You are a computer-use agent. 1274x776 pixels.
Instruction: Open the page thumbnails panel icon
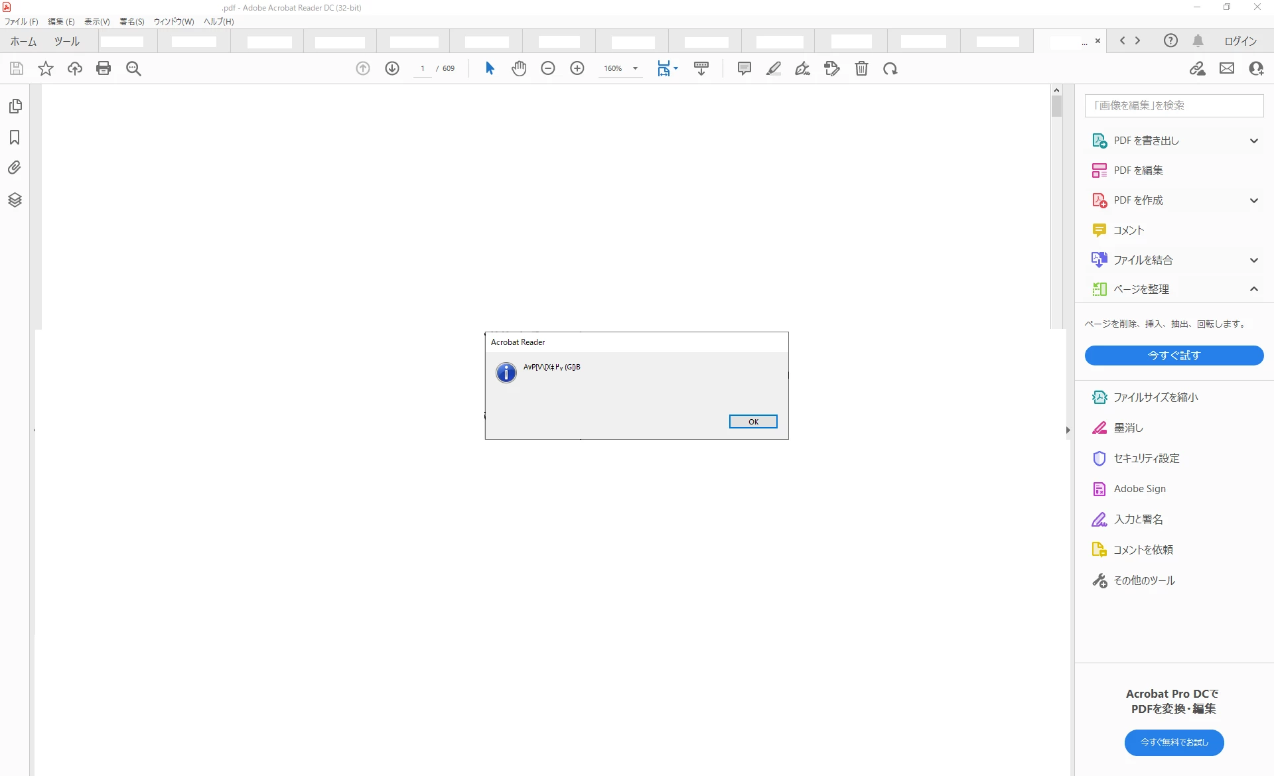pos(15,106)
